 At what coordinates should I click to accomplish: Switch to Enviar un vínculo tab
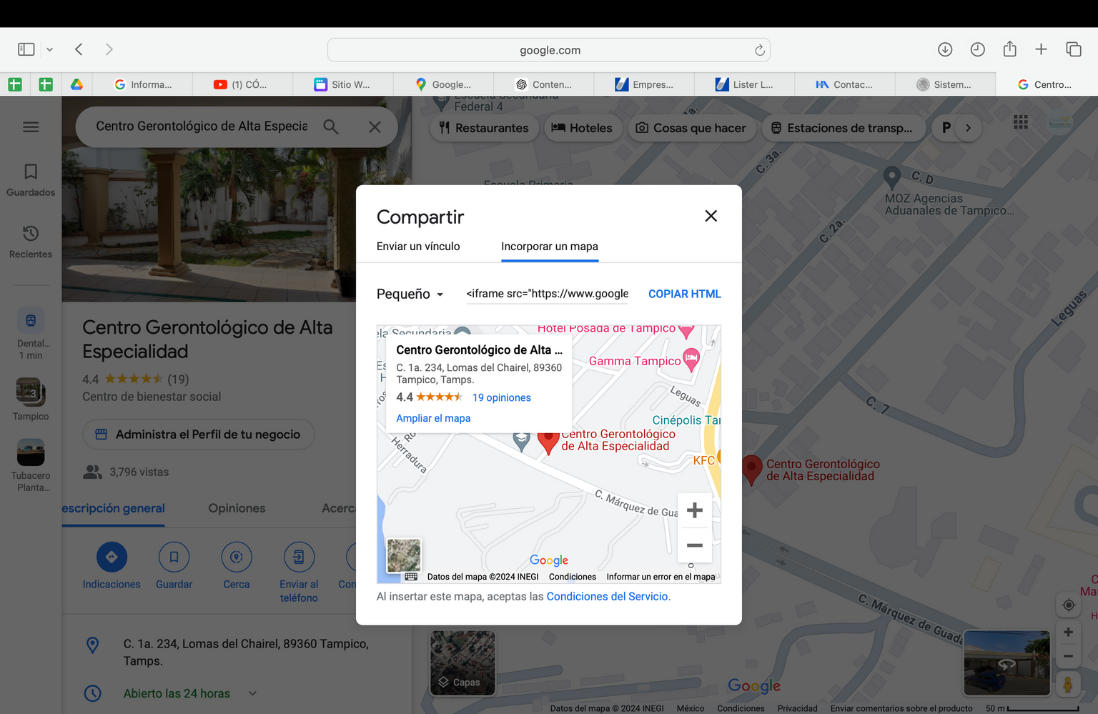tap(418, 246)
